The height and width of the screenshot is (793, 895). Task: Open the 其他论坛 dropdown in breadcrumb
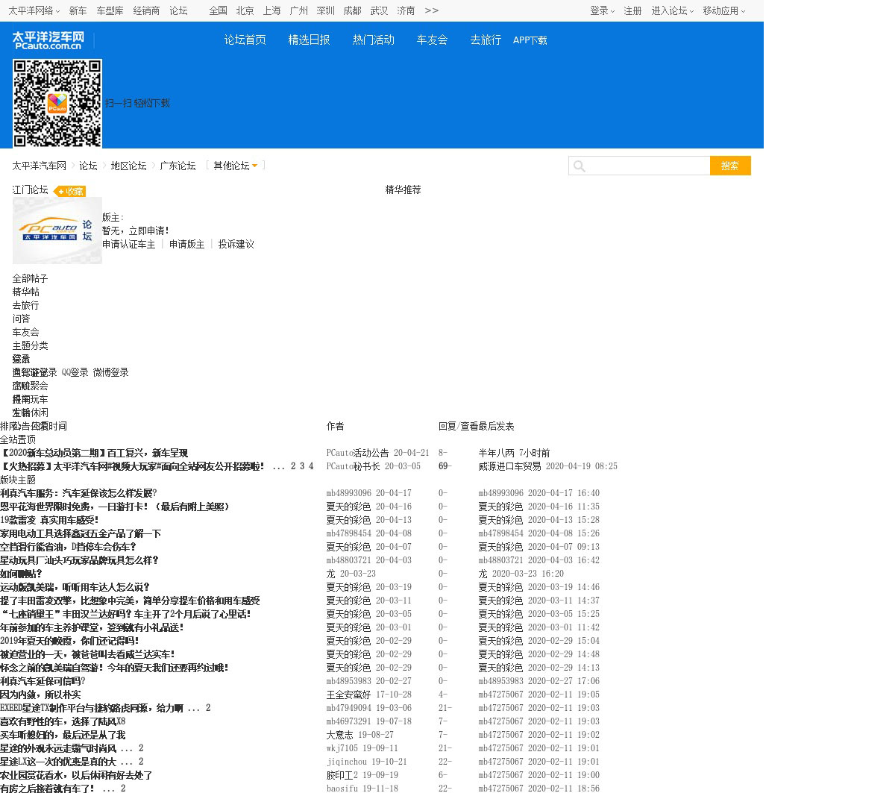(236, 166)
